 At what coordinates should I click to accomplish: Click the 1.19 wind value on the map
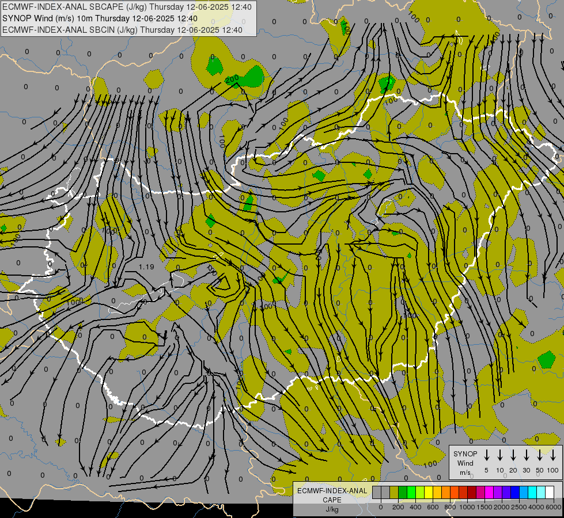[146, 266]
